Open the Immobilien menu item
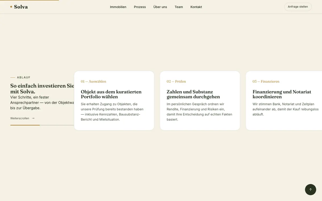This screenshot has width=322, height=201. click(x=118, y=7)
